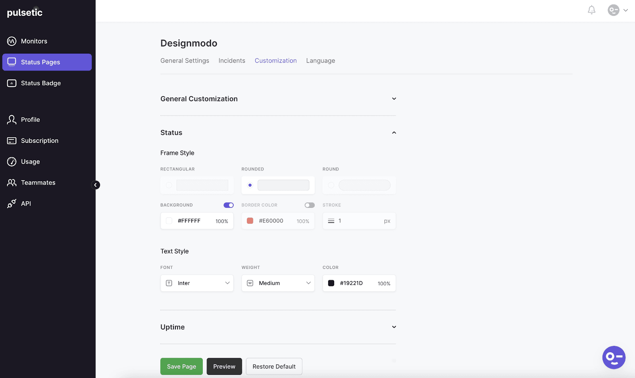
Task: Click the #19221D text color swatch
Action: [x=331, y=283]
